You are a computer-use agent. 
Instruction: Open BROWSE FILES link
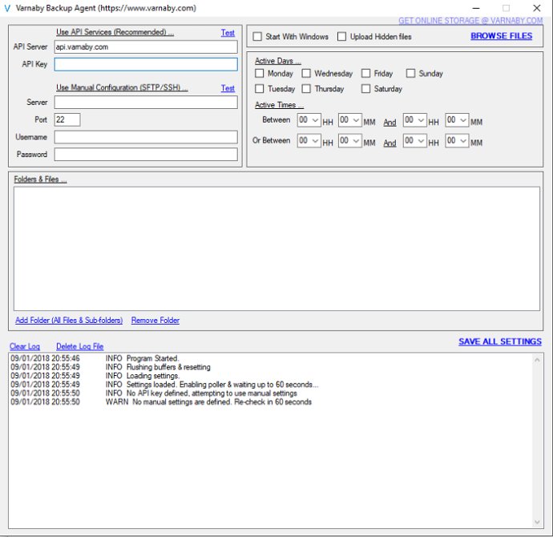[502, 36]
